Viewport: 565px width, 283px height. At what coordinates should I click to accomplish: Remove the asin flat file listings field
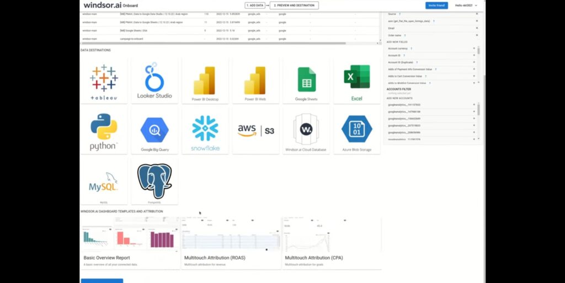(x=477, y=21)
